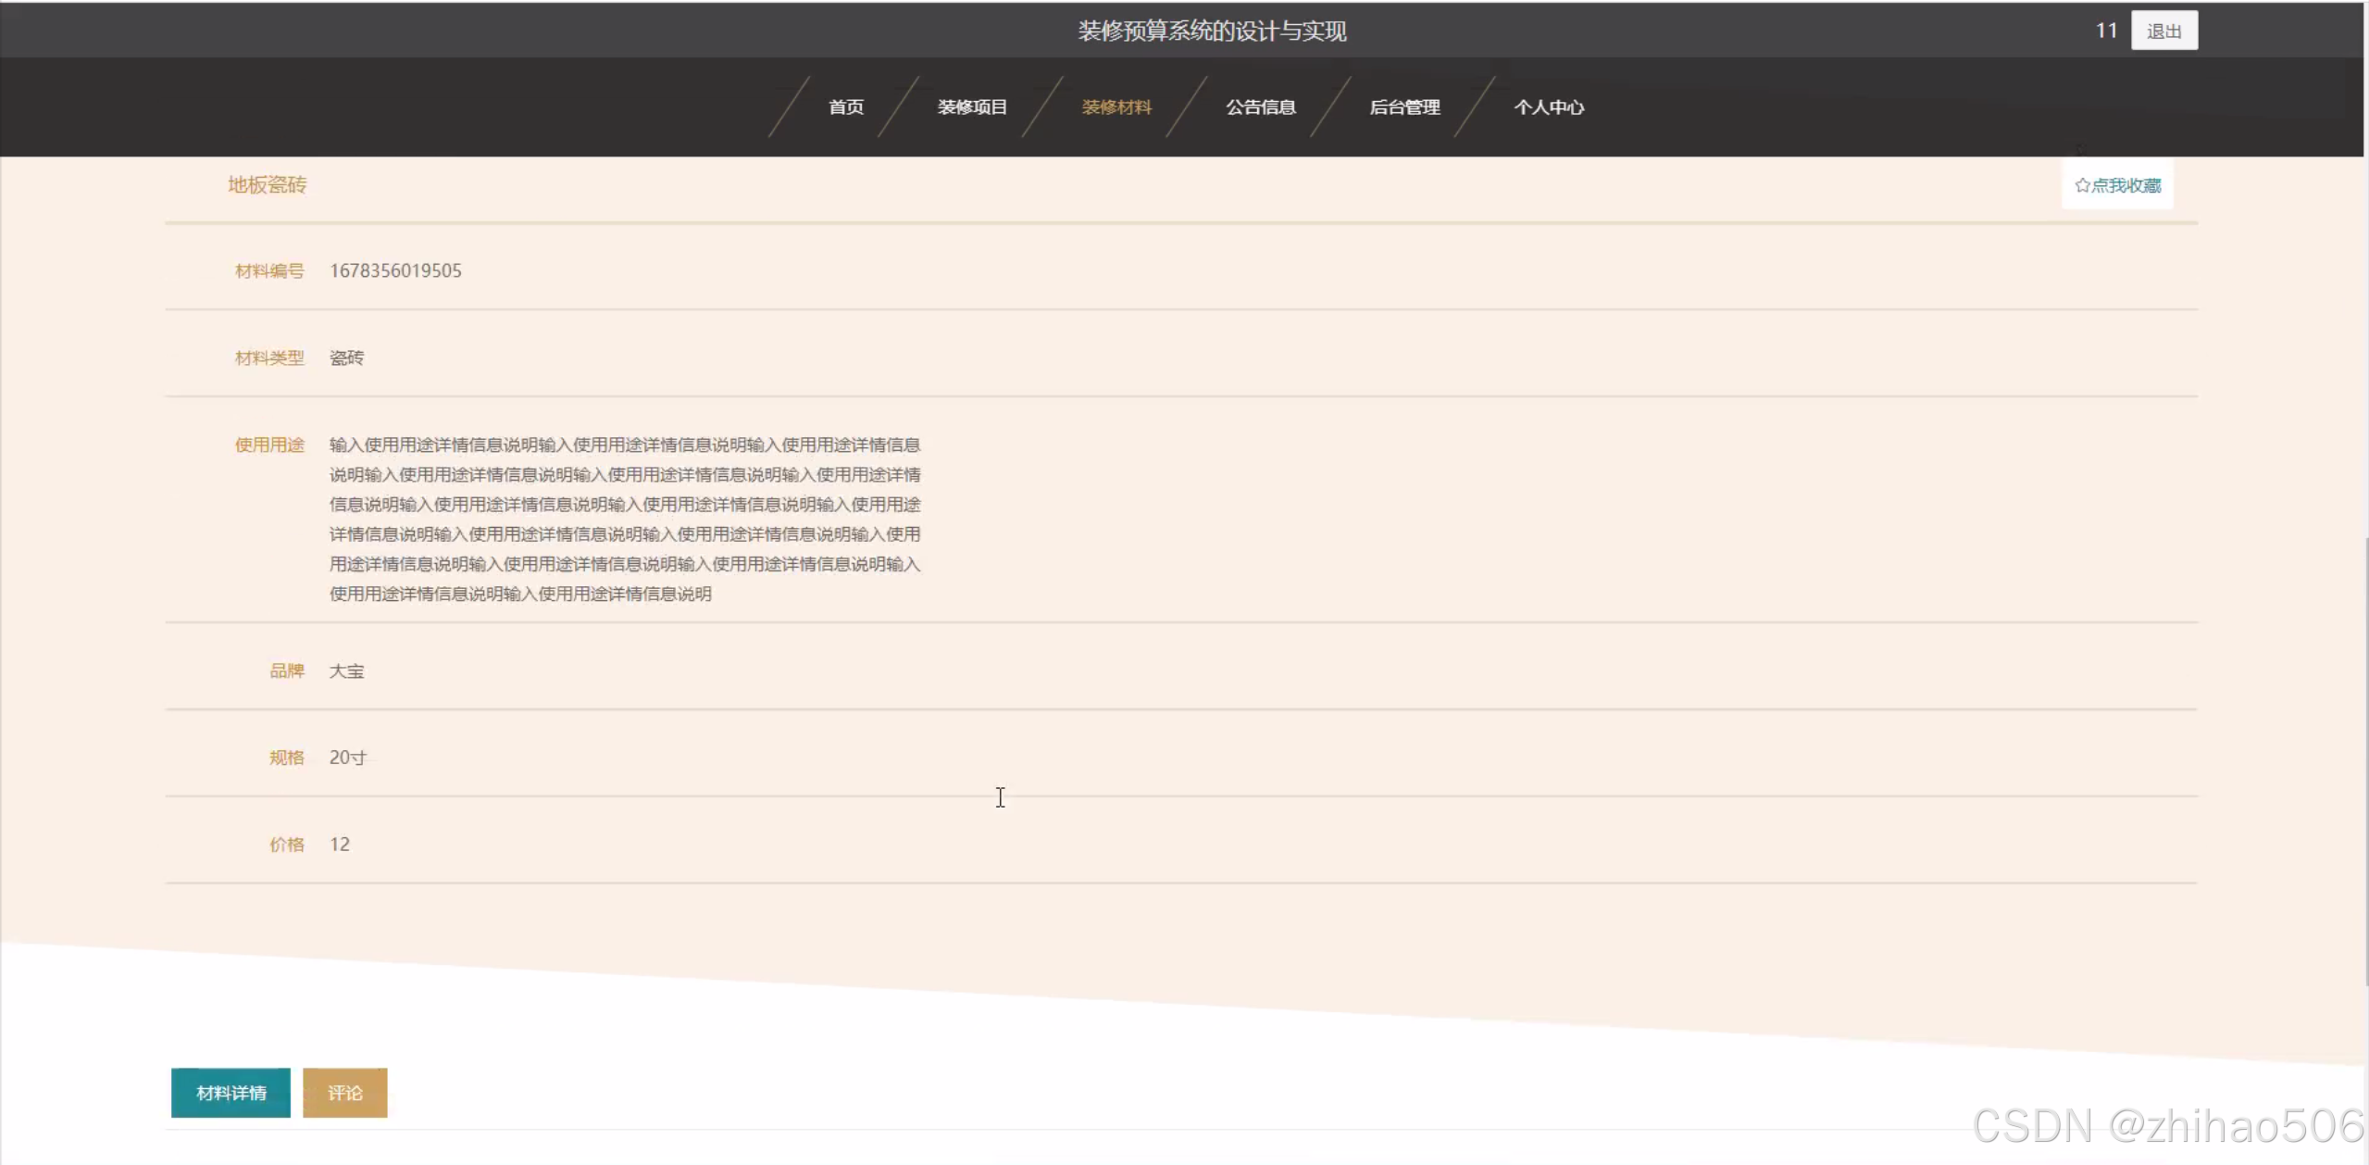2369x1165 pixels.
Task: Select the 装修材料 navigation item
Action: pos(1116,107)
